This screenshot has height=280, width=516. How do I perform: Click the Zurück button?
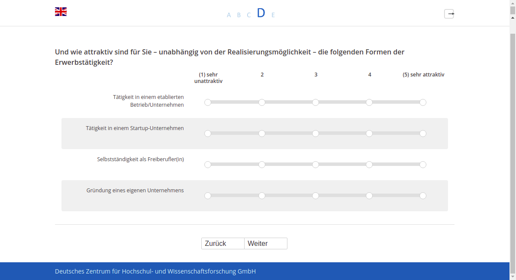pos(223,244)
